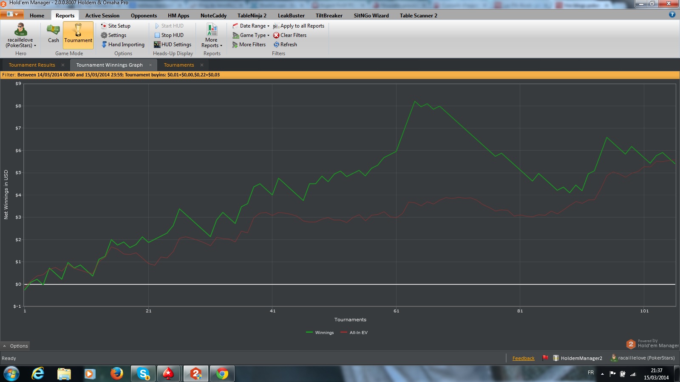
Task: Refresh the report data
Action: point(285,45)
